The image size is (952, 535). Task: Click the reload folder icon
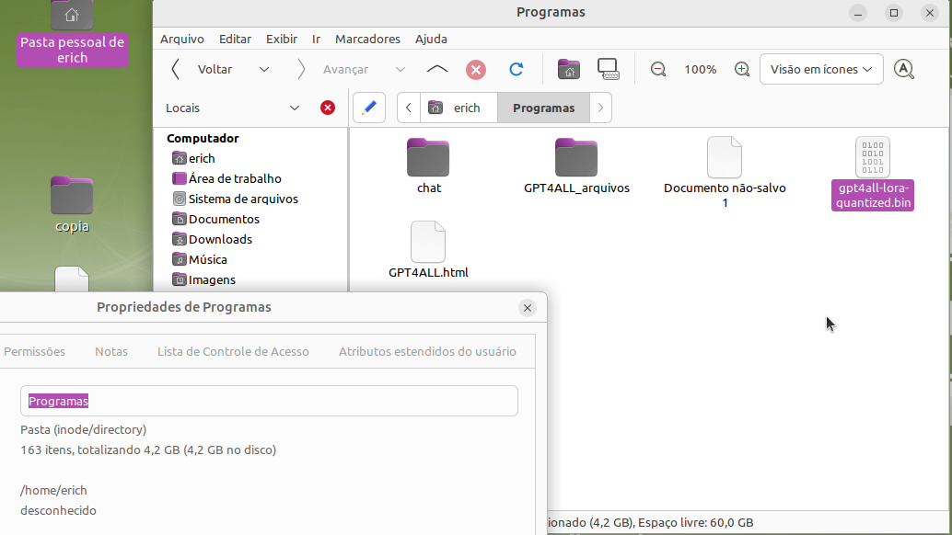click(x=517, y=69)
